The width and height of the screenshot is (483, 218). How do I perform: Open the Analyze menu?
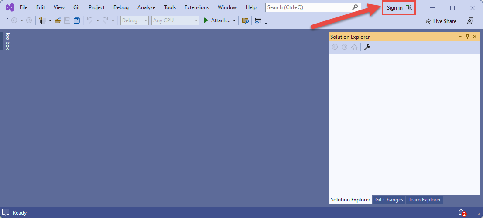coord(146,7)
